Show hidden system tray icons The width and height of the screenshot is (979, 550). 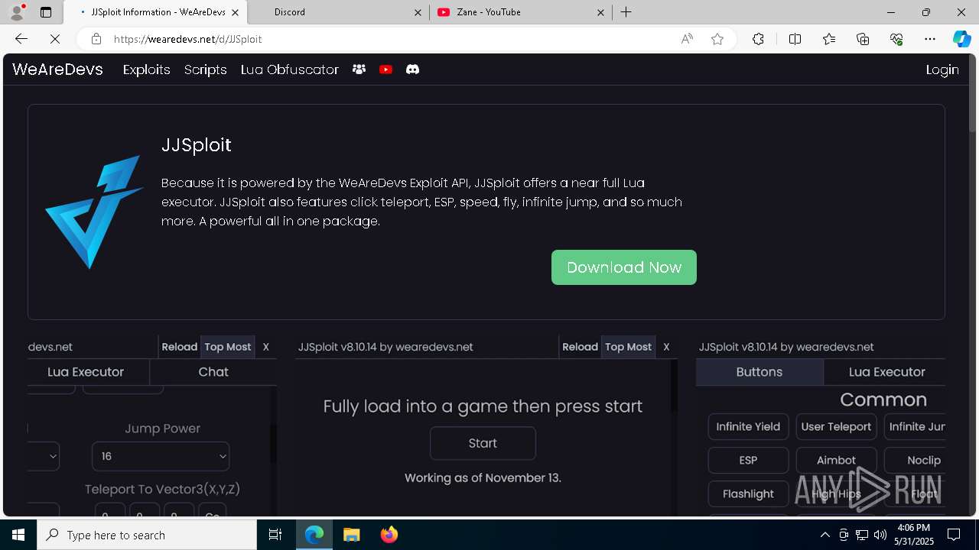(825, 535)
